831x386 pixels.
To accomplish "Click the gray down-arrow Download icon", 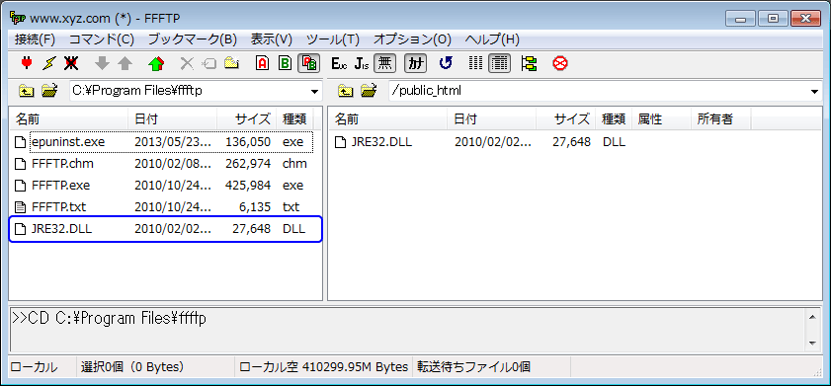I will click(103, 64).
